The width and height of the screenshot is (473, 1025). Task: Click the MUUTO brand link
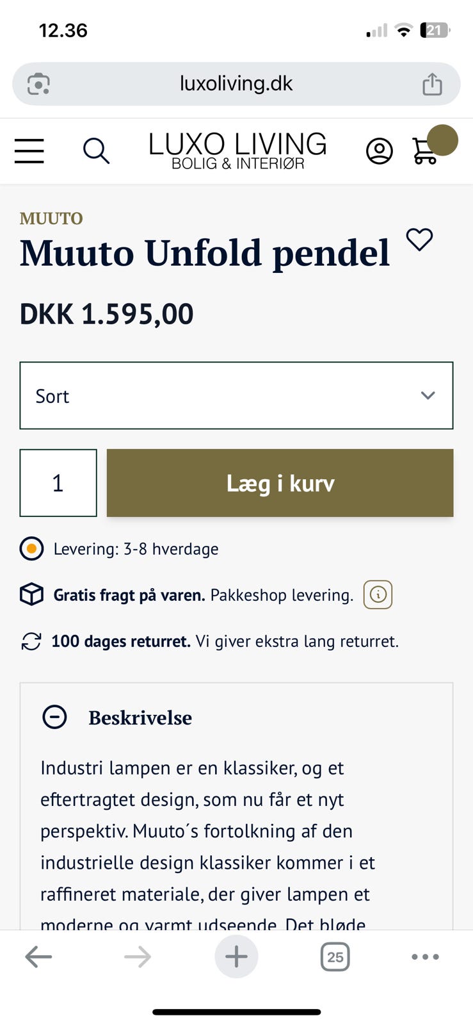tap(51, 218)
